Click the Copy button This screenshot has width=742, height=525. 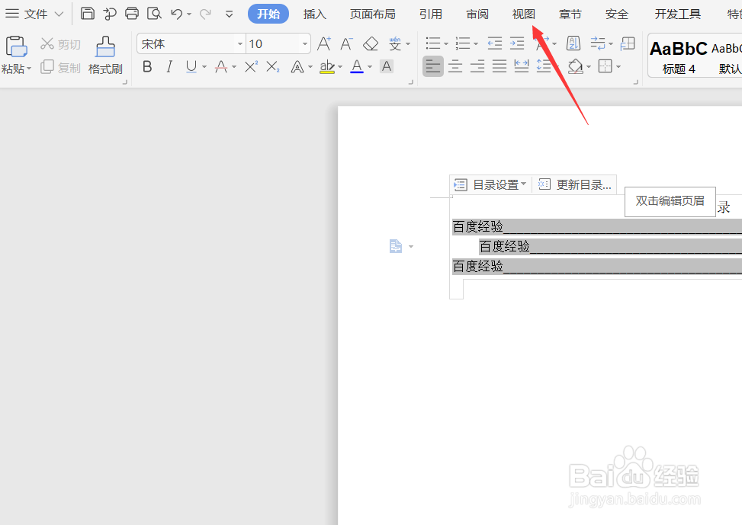click(60, 67)
